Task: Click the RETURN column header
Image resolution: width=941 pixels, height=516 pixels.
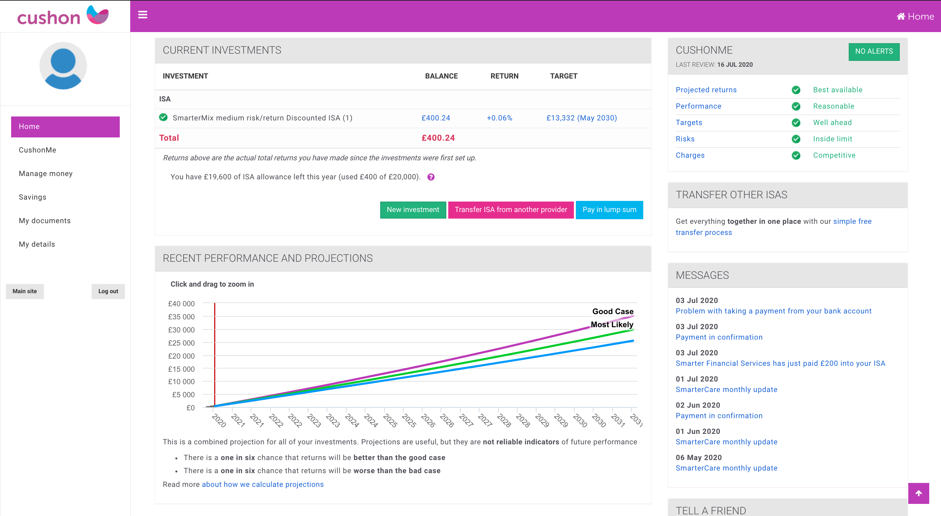Action: pyautogui.click(x=504, y=76)
